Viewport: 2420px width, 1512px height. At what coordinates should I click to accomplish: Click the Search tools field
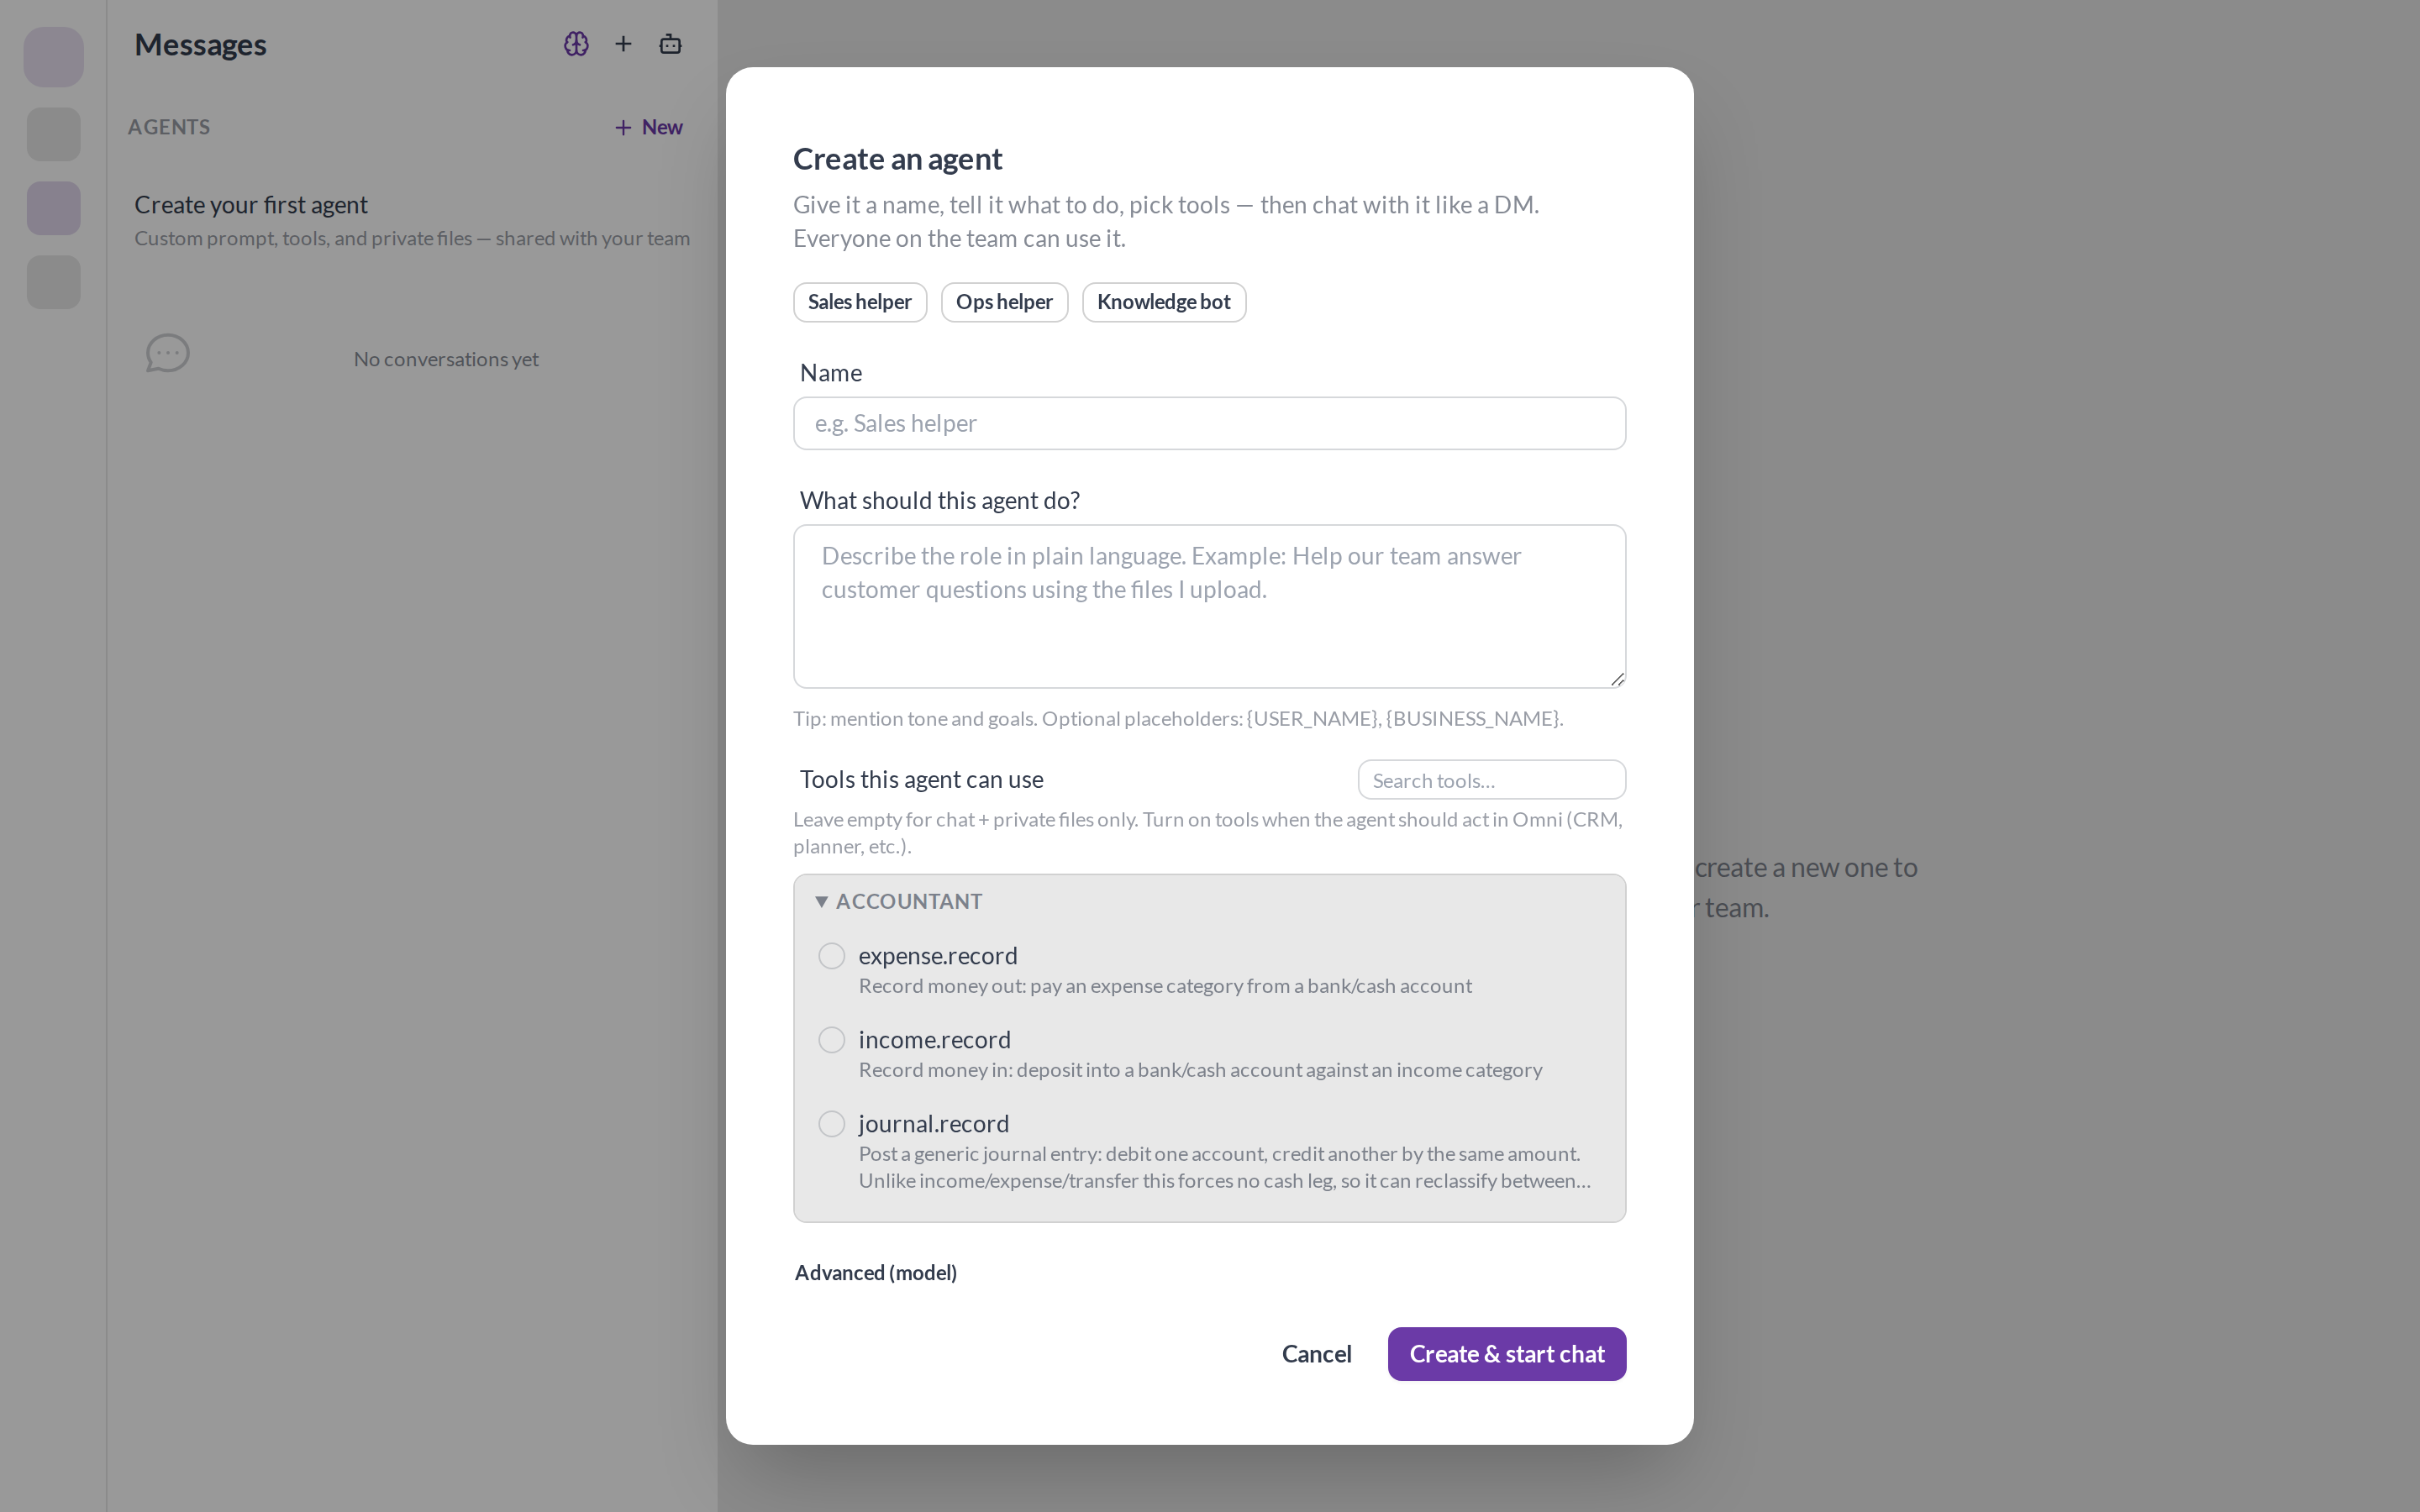coord(1492,780)
